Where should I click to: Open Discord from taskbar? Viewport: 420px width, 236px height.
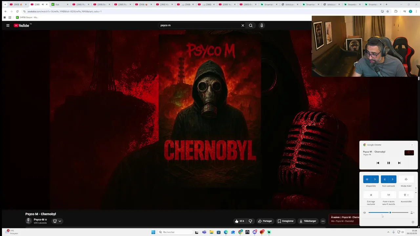pyautogui.click(x=255, y=232)
